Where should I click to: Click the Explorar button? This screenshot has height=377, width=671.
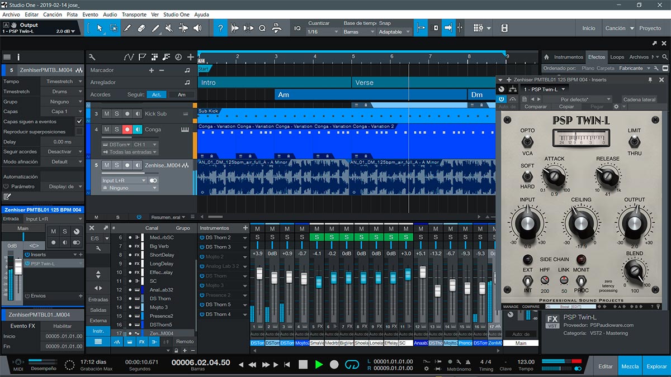656,366
